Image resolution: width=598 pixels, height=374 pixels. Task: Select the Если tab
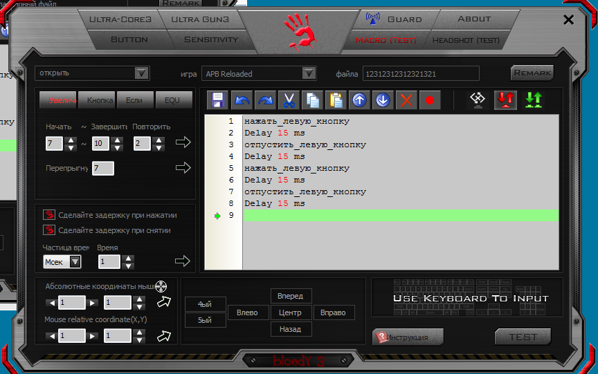136,100
